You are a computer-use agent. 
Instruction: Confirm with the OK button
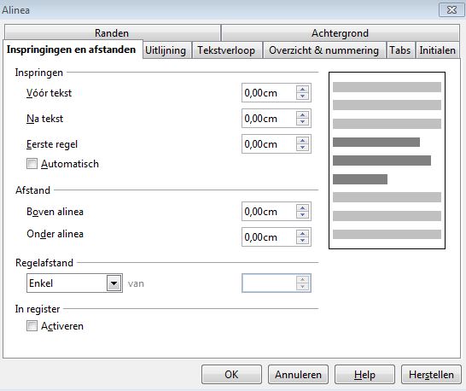coord(231,374)
